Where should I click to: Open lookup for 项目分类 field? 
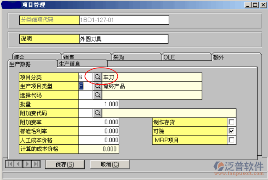97,77
